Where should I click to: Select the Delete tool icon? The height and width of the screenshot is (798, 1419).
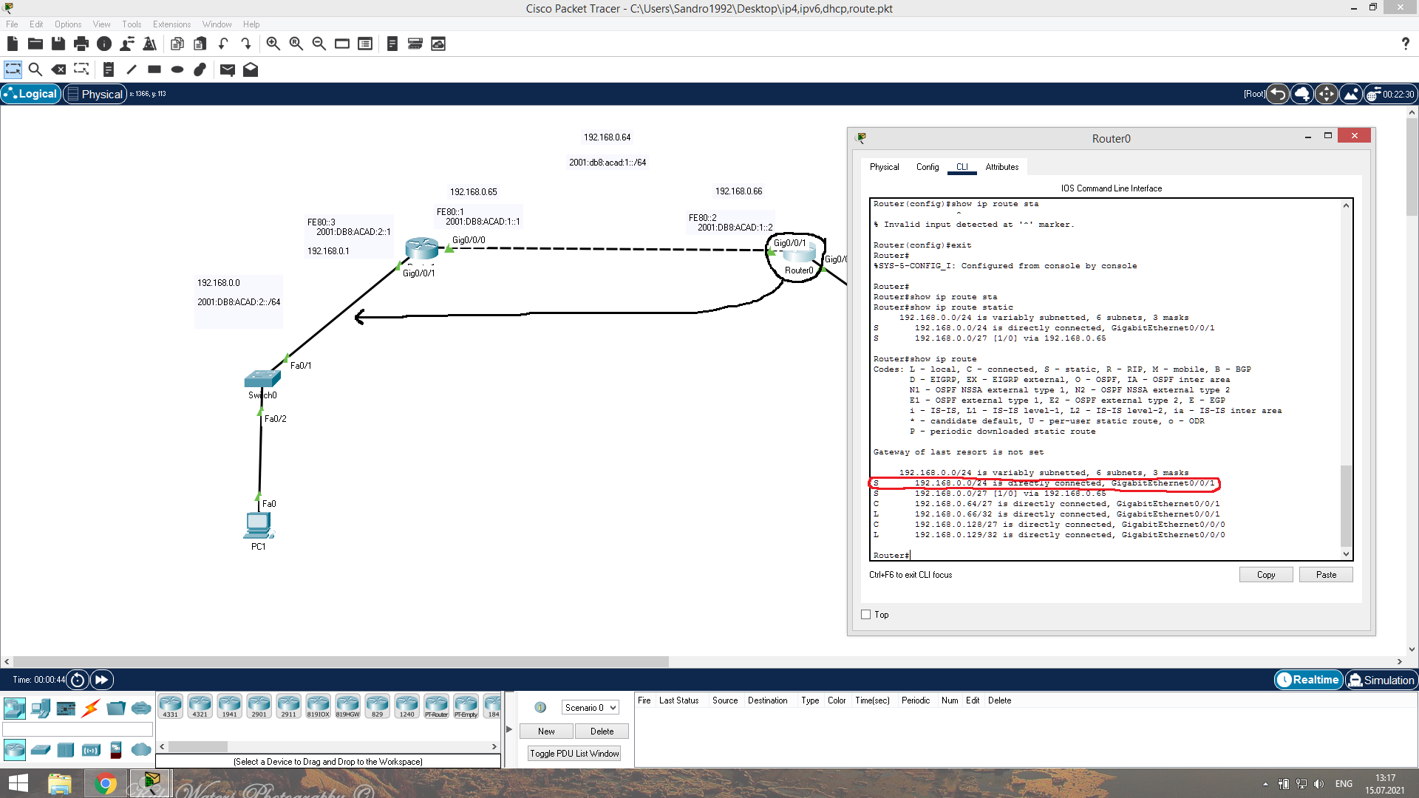[x=58, y=69]
